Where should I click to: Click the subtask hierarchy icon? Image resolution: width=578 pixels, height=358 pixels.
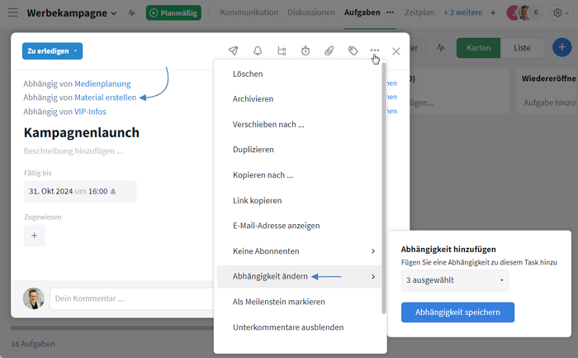point(282,51)
